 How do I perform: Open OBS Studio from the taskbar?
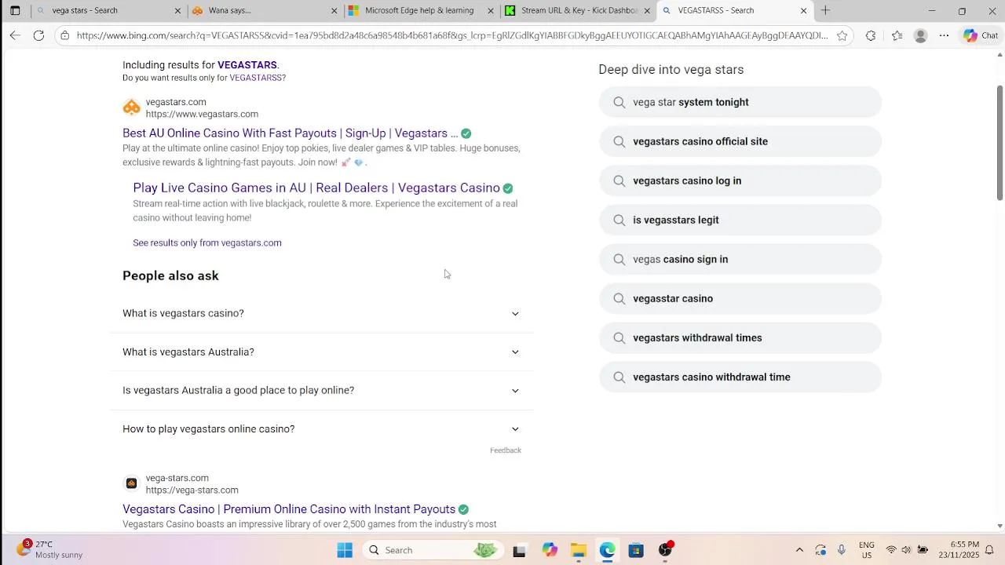(x=666, y=550)
